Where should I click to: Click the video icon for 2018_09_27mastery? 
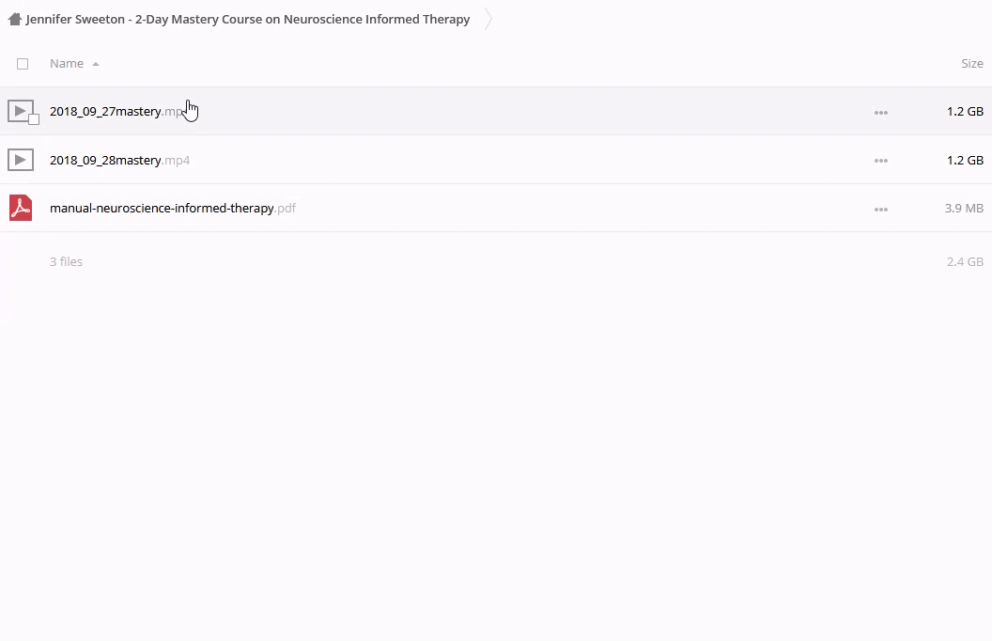point(20,111)
